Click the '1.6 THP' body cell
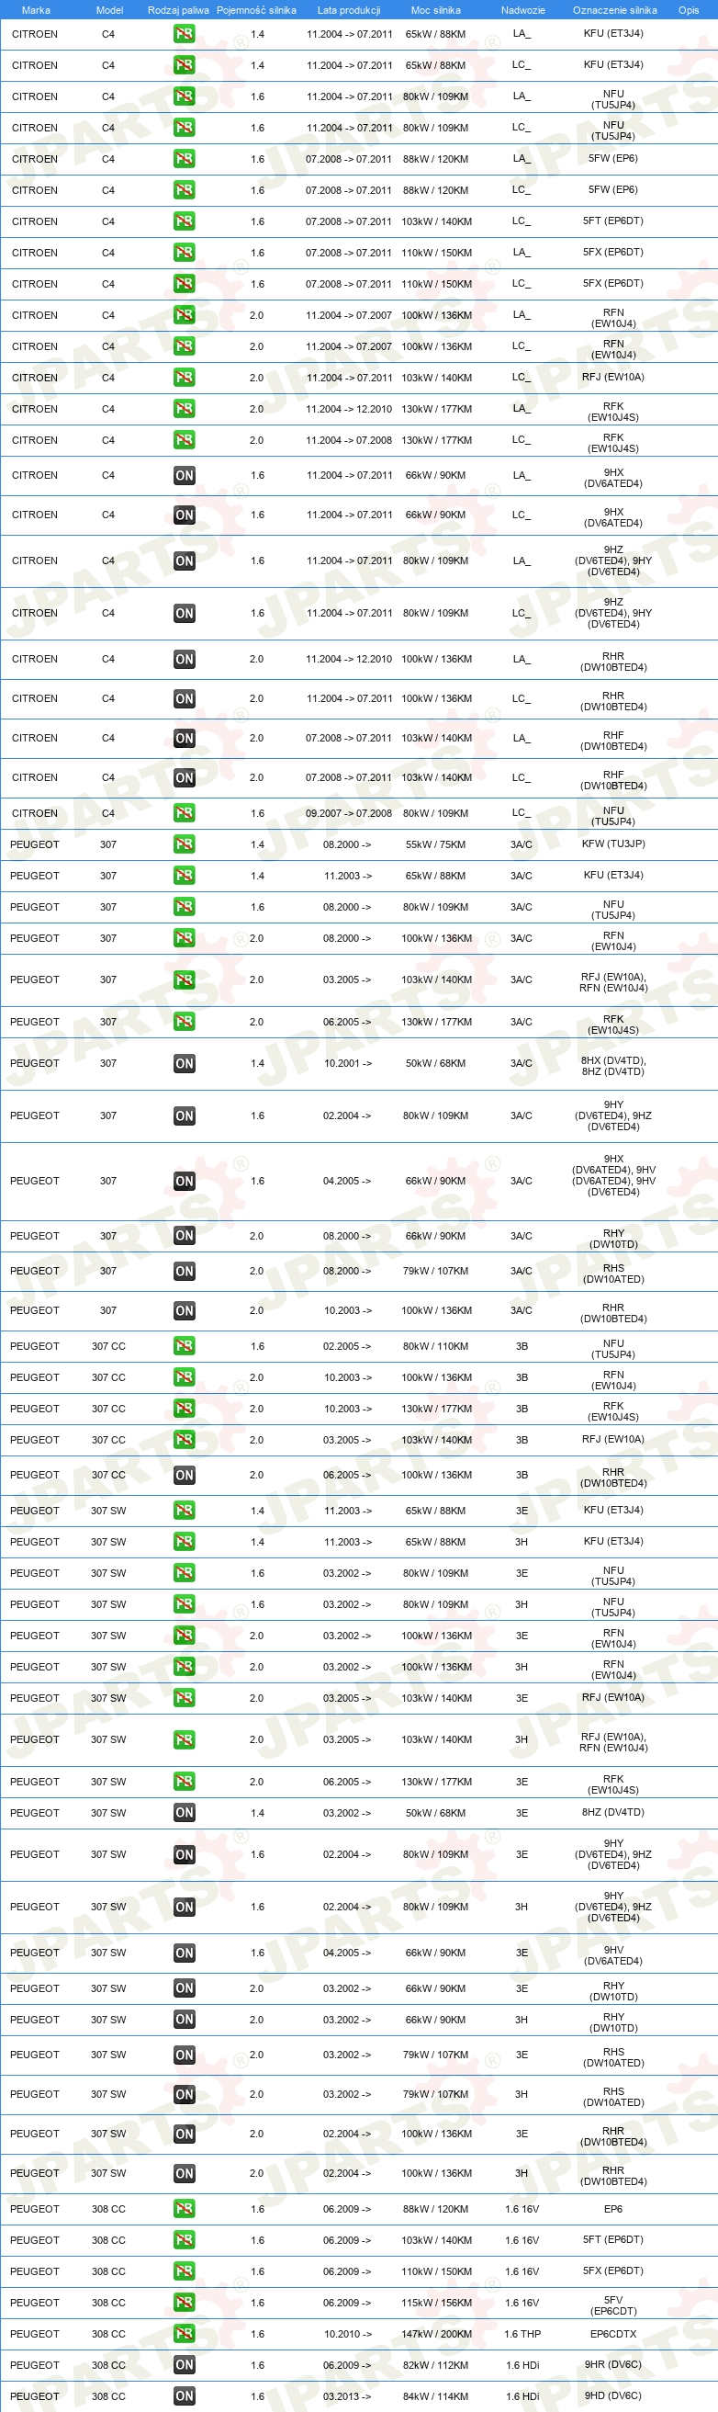 (x=522, y=2334)
